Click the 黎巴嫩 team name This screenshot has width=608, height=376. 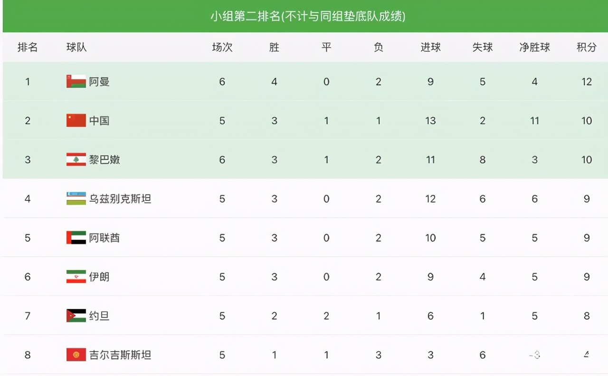tap(104, 160)
